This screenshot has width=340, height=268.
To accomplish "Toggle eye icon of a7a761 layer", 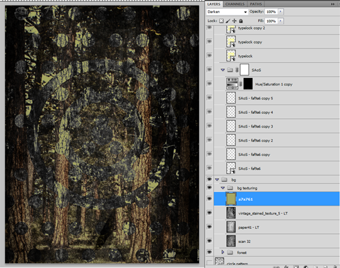I will (x=209, y=198).
